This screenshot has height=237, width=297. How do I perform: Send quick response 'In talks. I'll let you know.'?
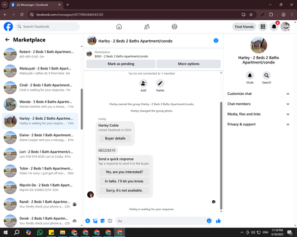(x=124, y=181)
